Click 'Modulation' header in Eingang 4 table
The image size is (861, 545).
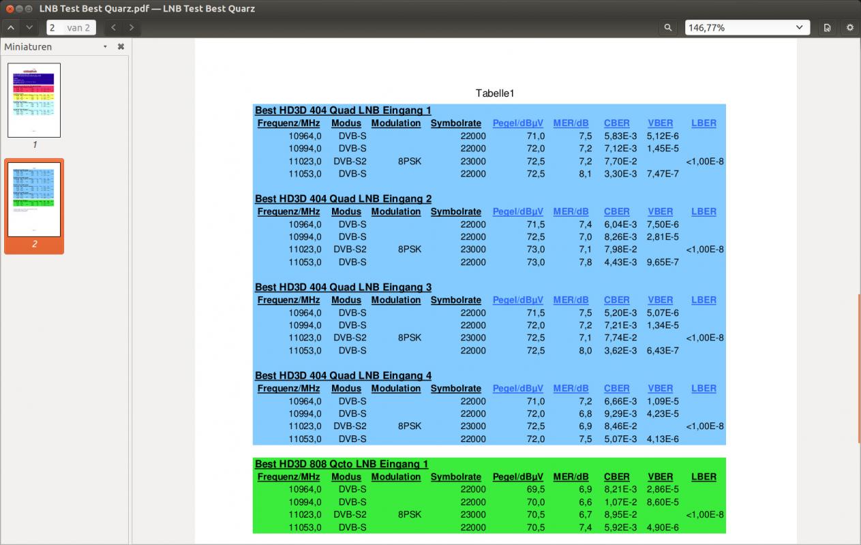click(x=395, y=389)
